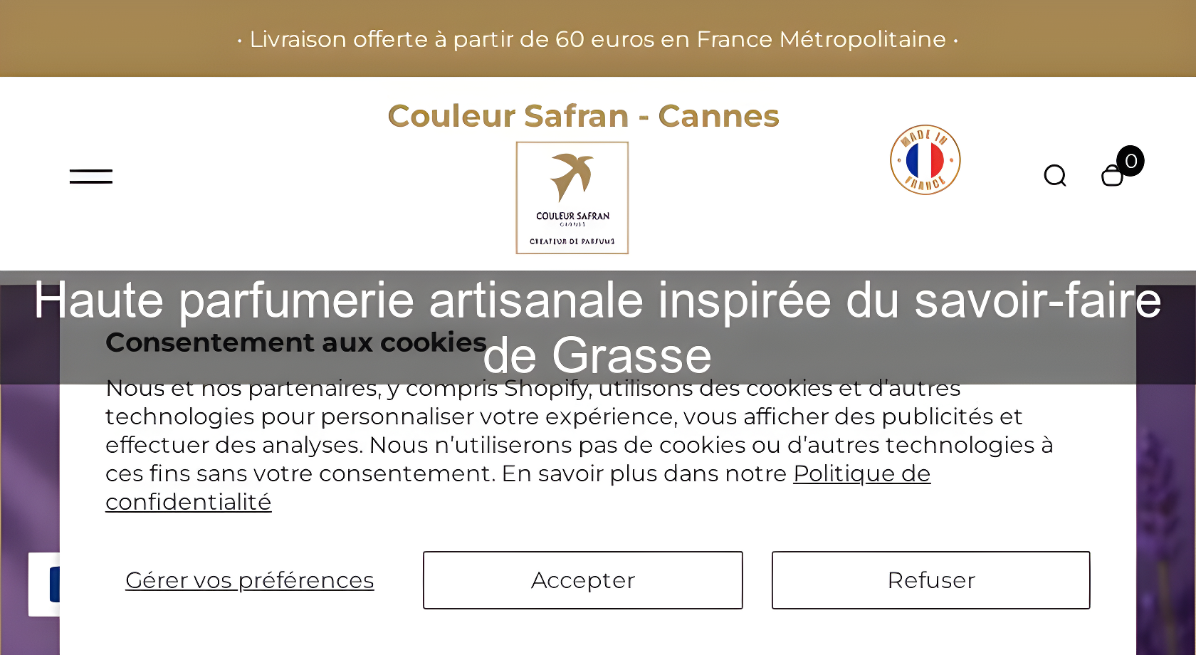The height and width of the screenshot is (655, 1196).
Task: Click the free delivery announcement bar
Action: pyautogui.click(x=598, y=38)
